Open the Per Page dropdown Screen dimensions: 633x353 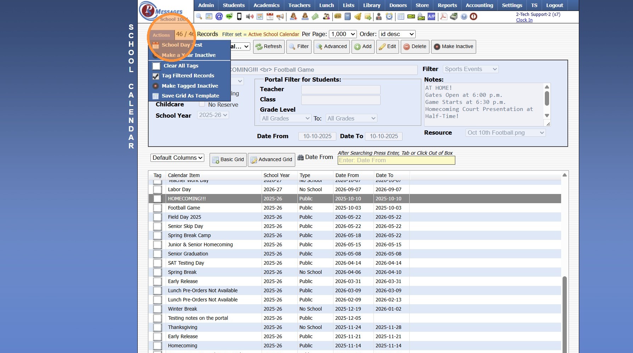[343, 34]
